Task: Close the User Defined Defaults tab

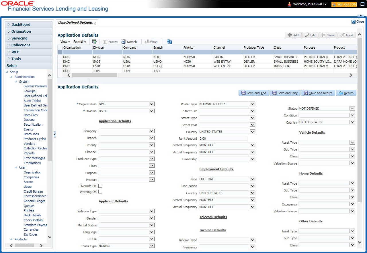Action: point(95,23)
